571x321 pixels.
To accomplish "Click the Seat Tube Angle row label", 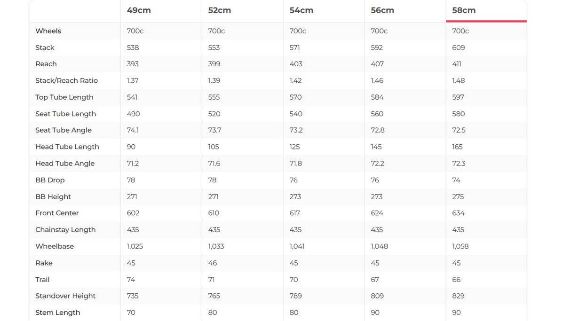I will coord(63,130).
